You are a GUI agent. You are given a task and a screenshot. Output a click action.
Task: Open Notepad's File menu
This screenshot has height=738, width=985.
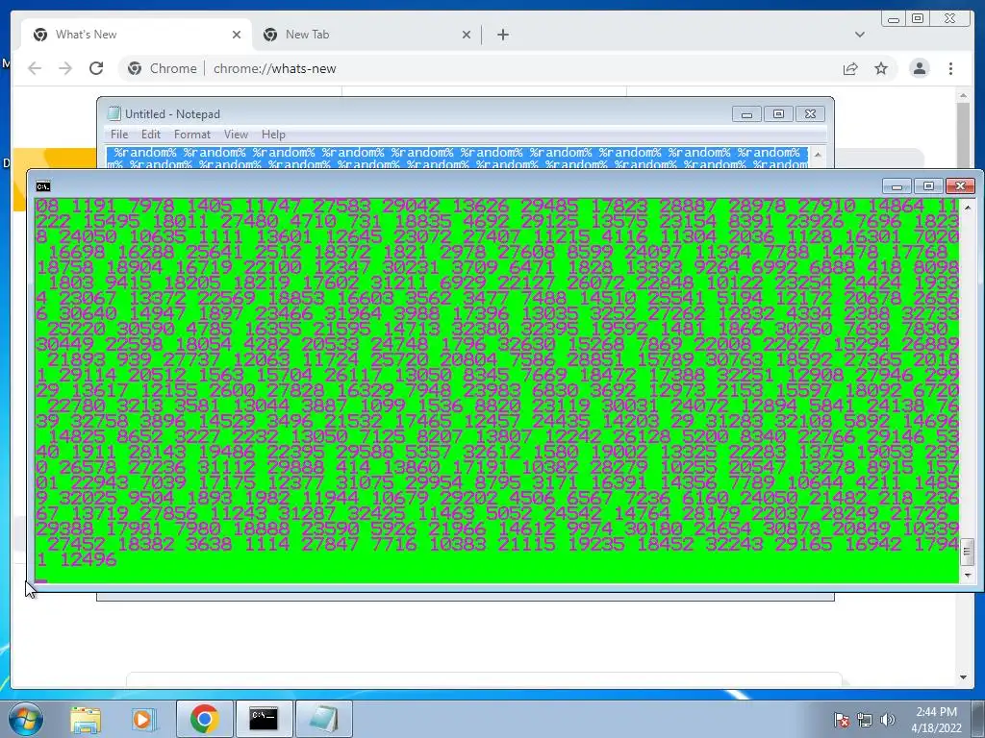coord(118,135)
